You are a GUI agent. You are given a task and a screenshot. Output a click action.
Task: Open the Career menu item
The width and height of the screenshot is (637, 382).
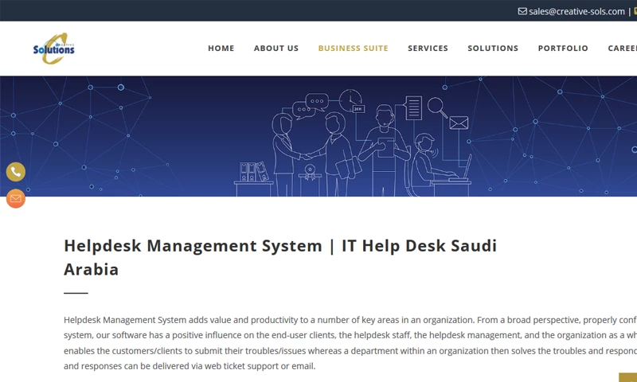(x=622, y=49)
